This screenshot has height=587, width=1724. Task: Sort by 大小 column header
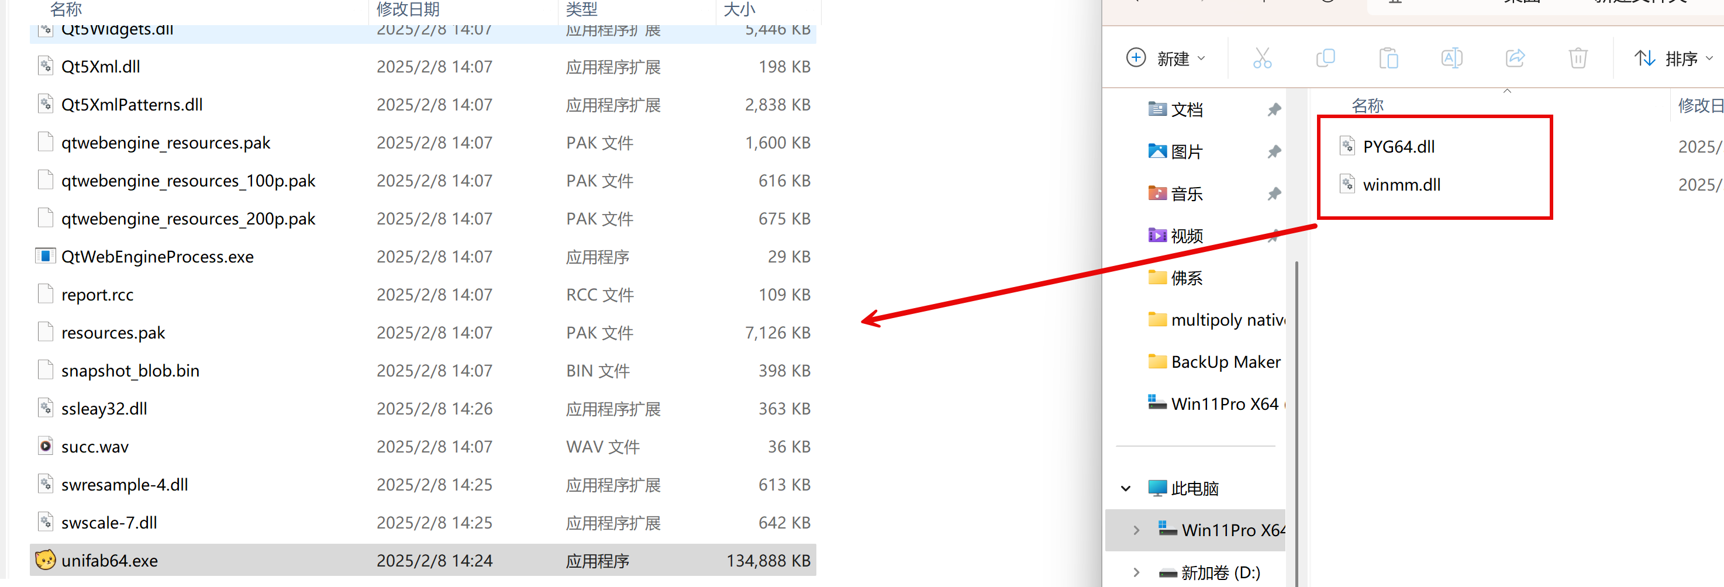739,9
